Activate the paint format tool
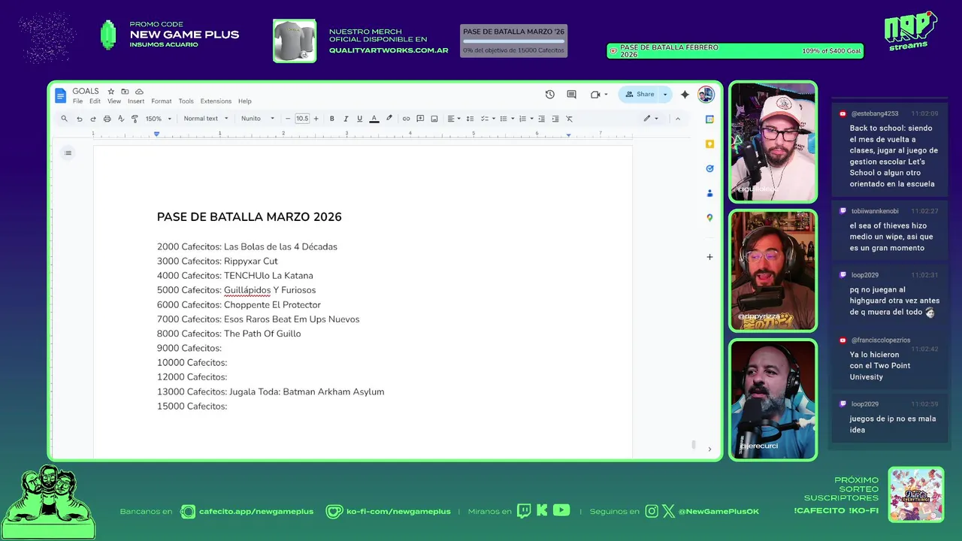This screenshot has width=962, height=541. point(135,119)
